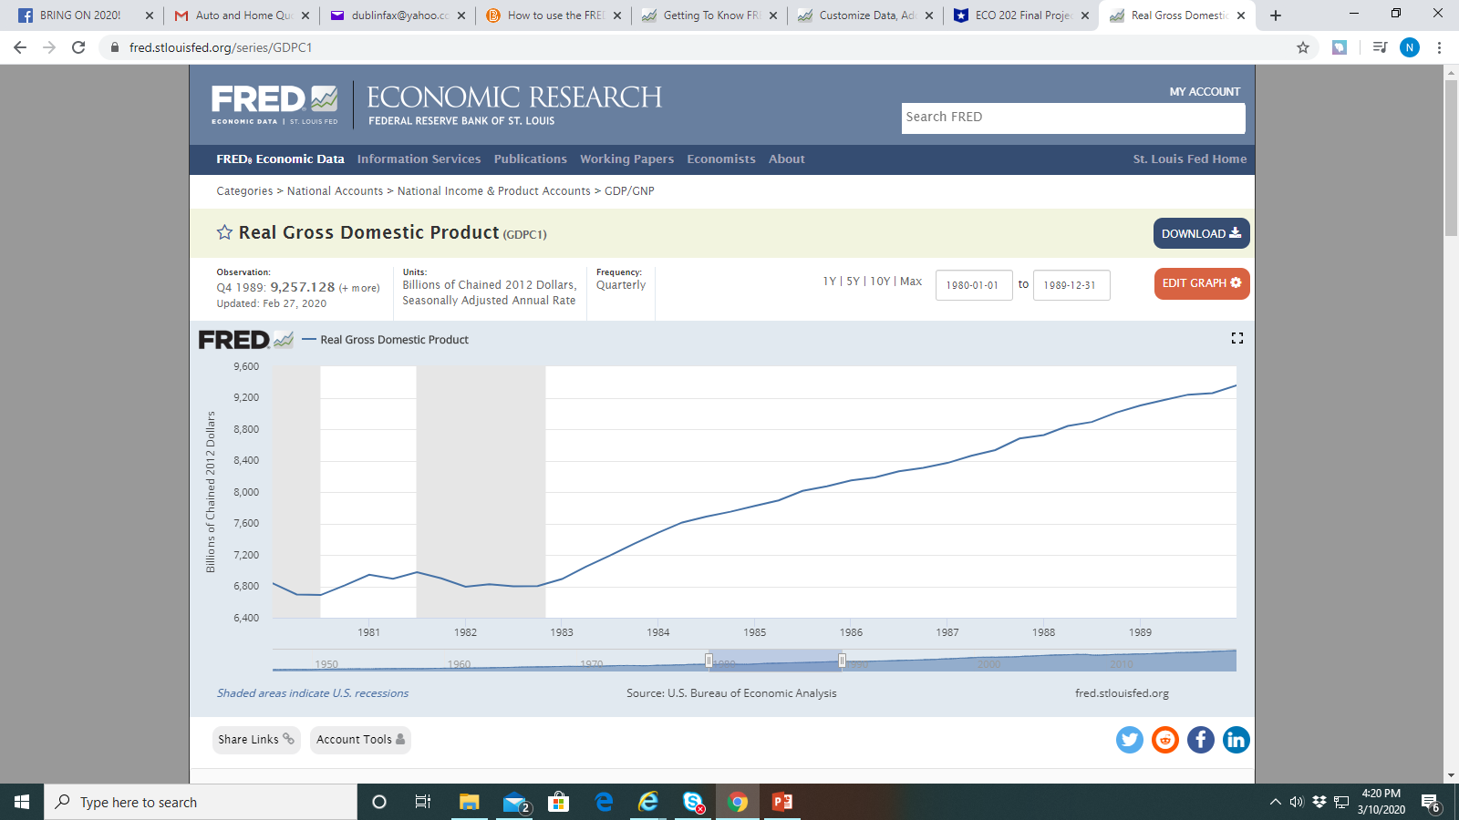Image resolution: width=1459 pixels, height=820 pixels.
Task: Expand the chart to fullscreen
Action: (1237, 338)
